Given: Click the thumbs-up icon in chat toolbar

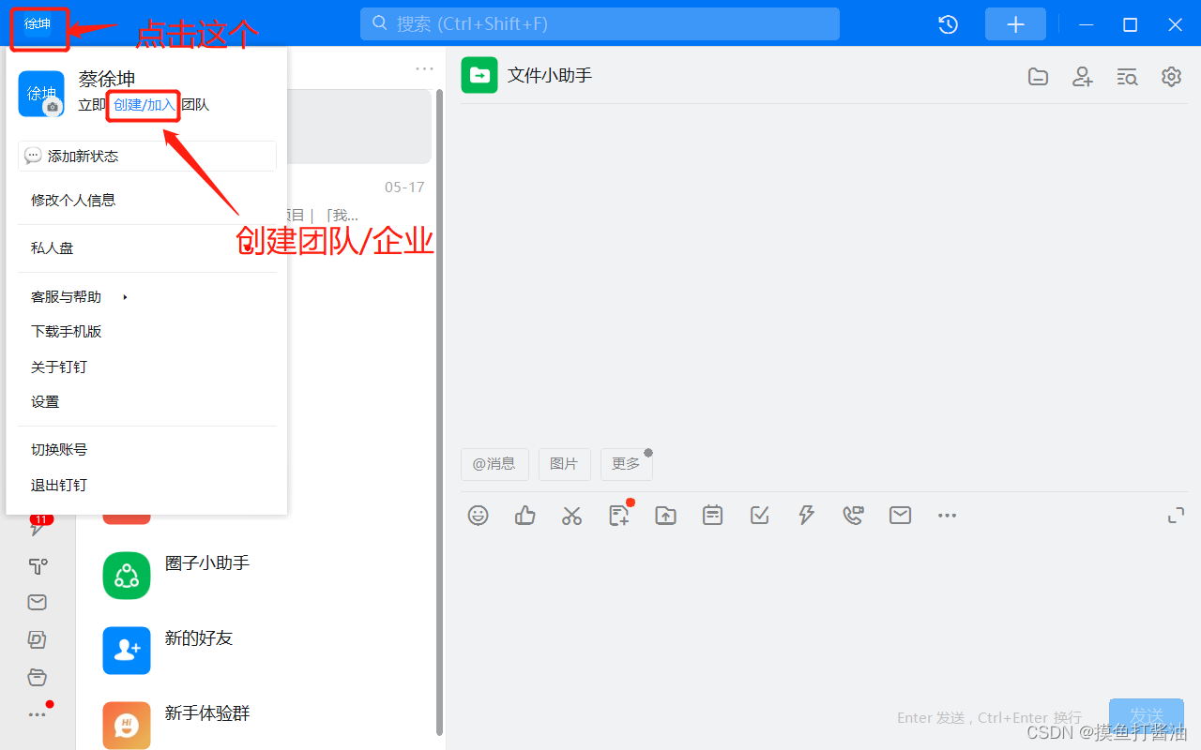Looking at the screenshot, I should pyautogui.click(x=525, y=515).
